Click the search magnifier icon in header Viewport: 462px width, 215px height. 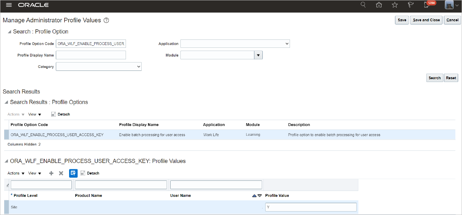(363, 5)
